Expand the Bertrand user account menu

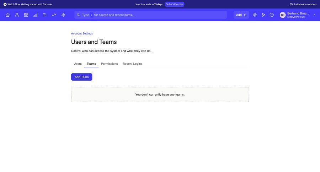click(298, 15)
